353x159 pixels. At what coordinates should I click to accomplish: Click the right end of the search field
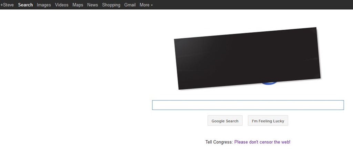coord(340,105)
